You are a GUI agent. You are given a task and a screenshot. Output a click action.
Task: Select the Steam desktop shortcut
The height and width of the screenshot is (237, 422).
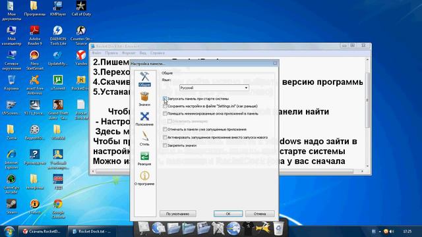[x=11, y=207]
